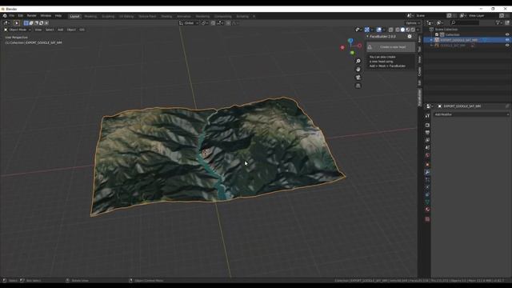This screenshot has width=512, height=288.
Task: Switch to the UV Editing workspace tab
Action: (x=126, y=16)
